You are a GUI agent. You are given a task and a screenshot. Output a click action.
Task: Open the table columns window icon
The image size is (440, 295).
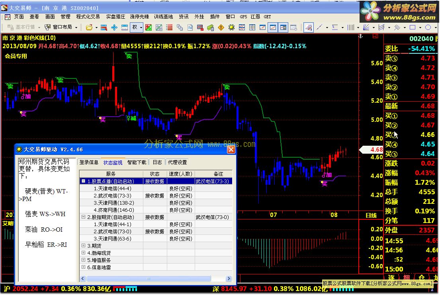[x=252, y=27]
